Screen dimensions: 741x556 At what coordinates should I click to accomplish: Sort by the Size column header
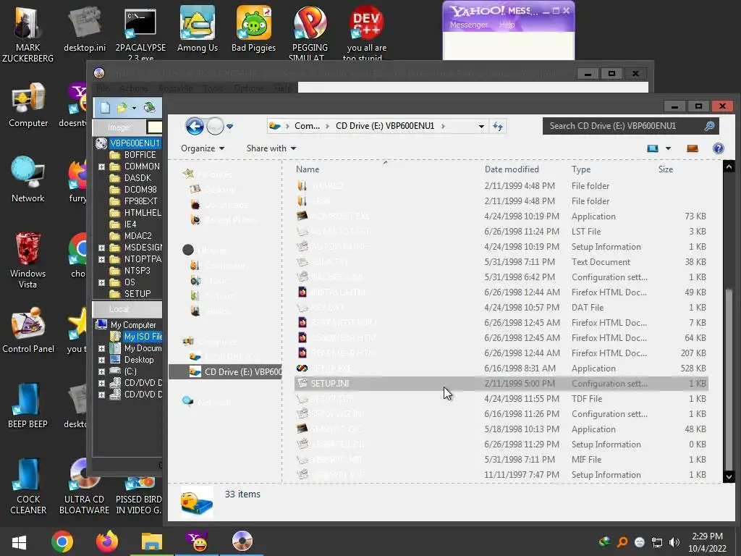point(666,169)
